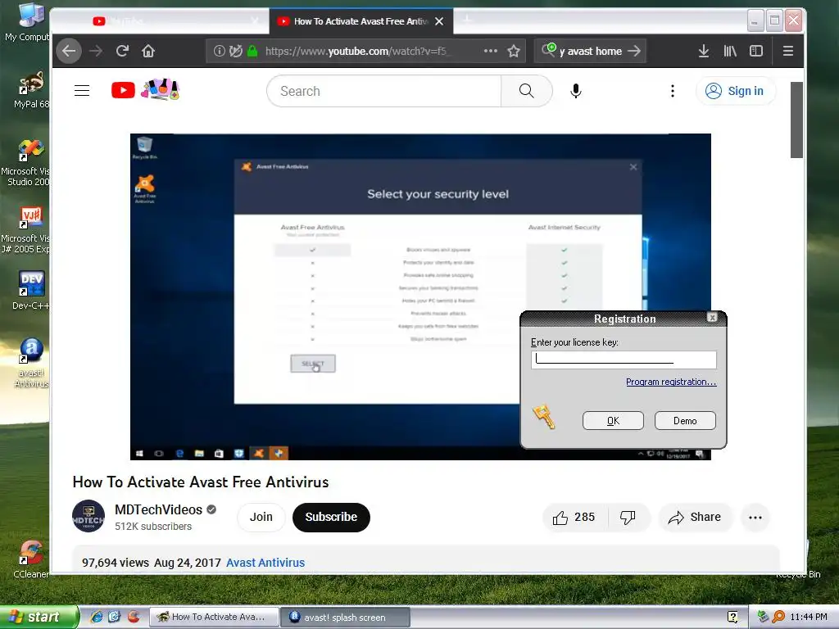The image size is (839, 629).
Task: Like the video with thumbs up
Action: (x=574, y=518)
